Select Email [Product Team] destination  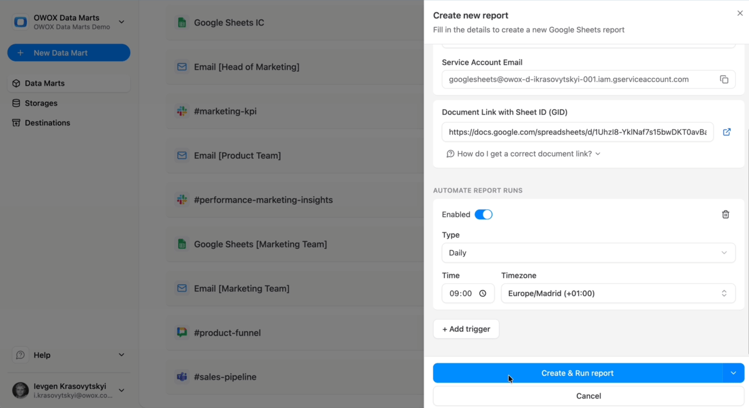click(295, 156)
